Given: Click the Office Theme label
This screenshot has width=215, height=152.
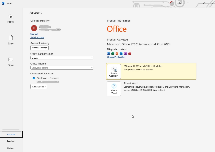Looking at the screenshot, I should [38, 64].
